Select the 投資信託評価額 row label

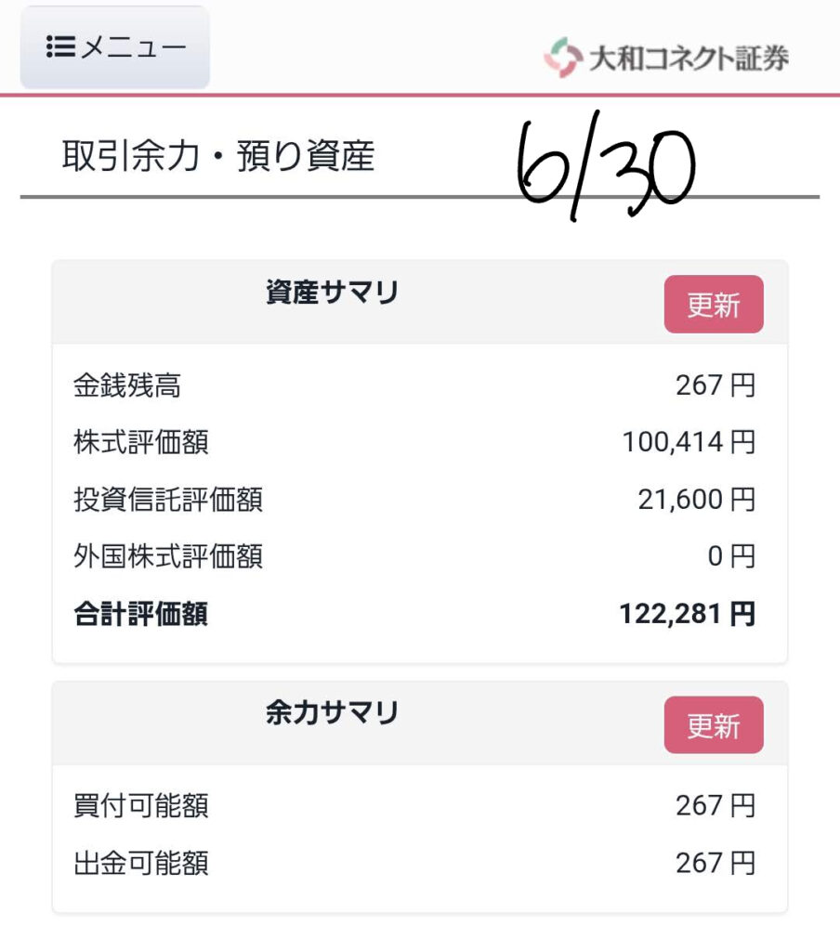(168, 500)
